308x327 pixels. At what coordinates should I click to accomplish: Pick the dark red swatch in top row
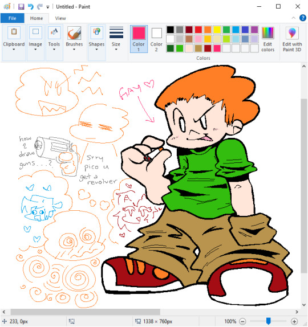tap(189, 30)
